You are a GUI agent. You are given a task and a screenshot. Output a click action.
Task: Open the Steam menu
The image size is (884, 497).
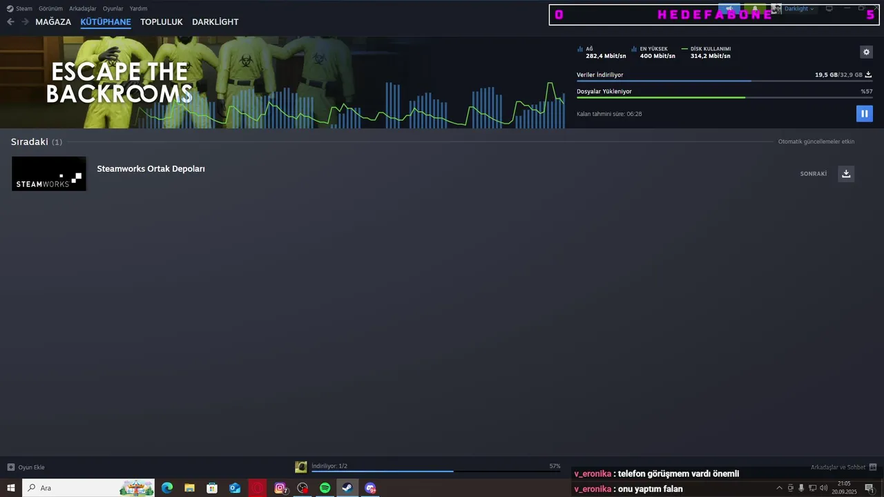pos(20,8)
